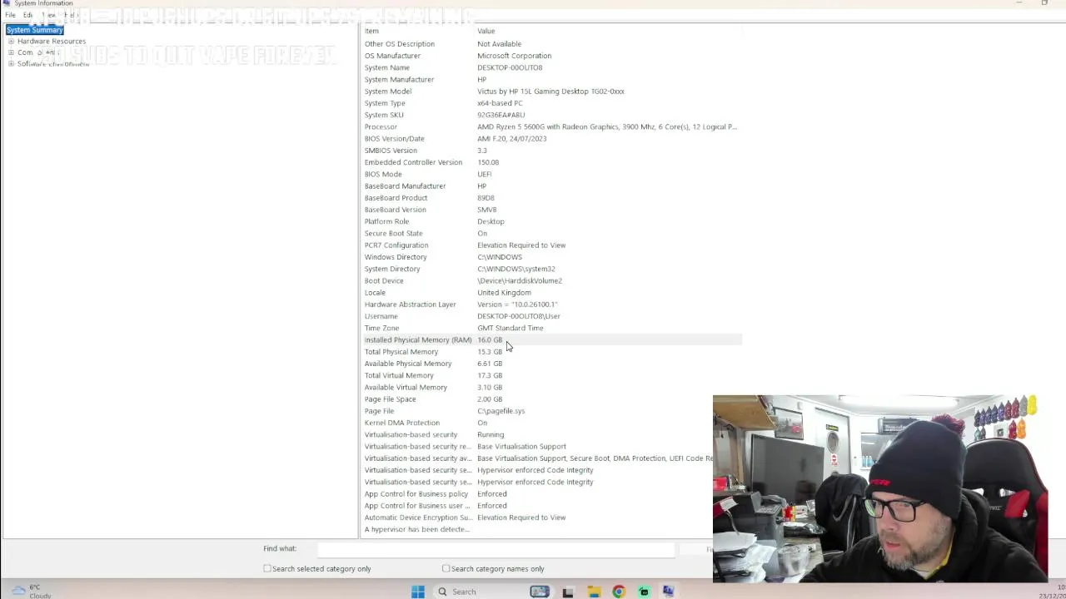The image size is (1066, 599).
Task: Select the OS Manufacturer row
Action: [550, 56]
